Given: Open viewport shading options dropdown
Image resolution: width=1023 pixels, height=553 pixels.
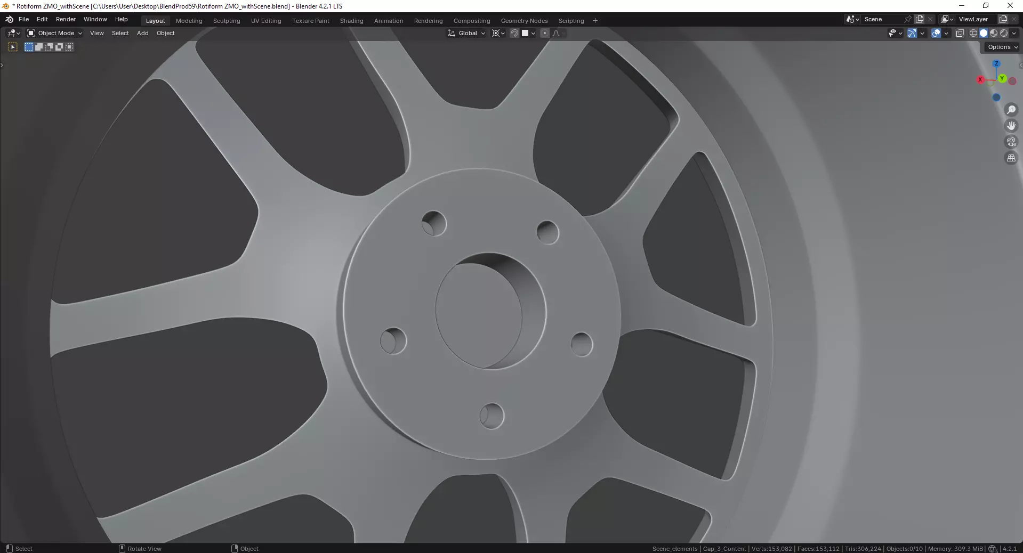Looking at the screenshot, I should click(x=1014, y=33).
